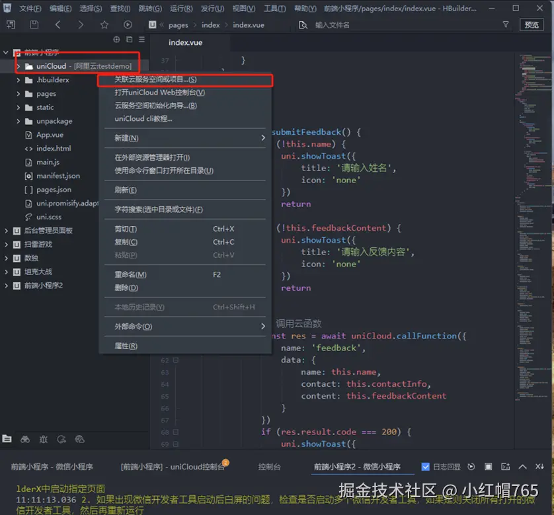Click the locate-in-tree target icon
554x515 pixels.
(116, 40)
